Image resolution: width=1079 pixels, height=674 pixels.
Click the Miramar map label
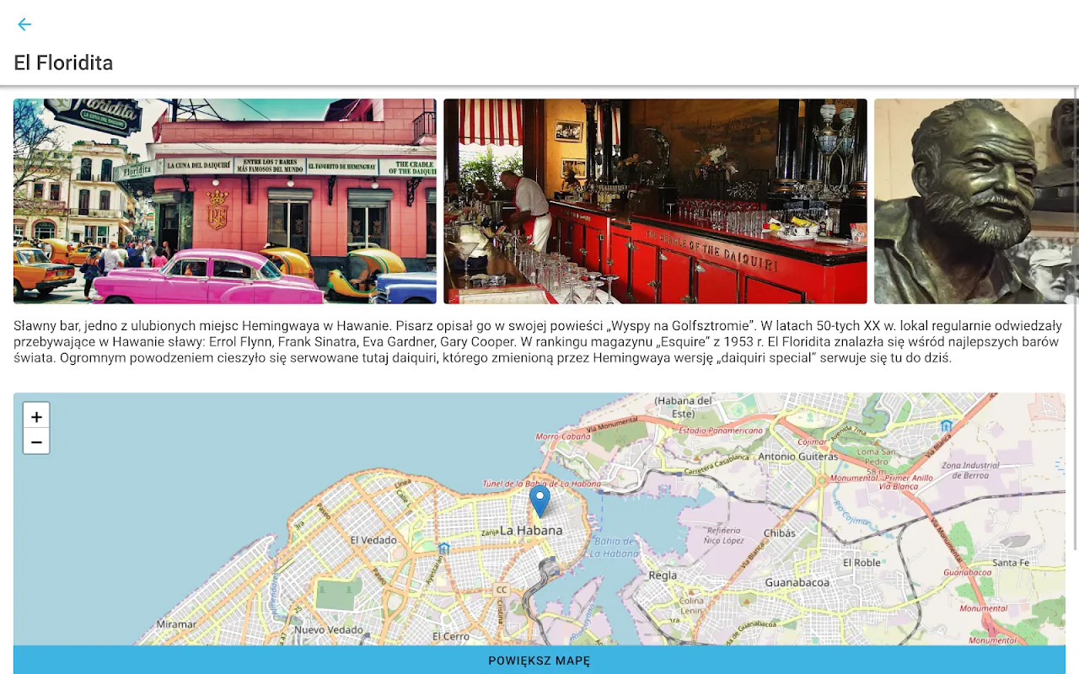coord(176,624)
